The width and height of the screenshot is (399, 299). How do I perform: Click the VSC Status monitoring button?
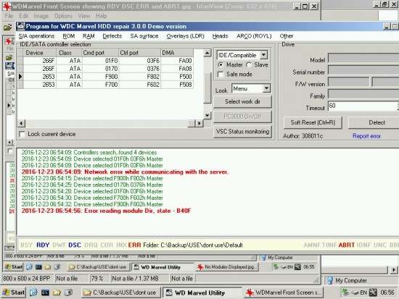click(242, 131)
